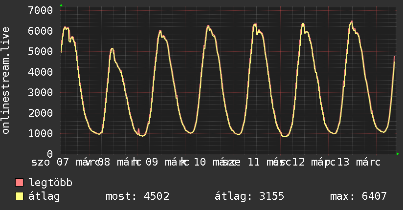Click the '07 márc' date label

pos(78,162)
